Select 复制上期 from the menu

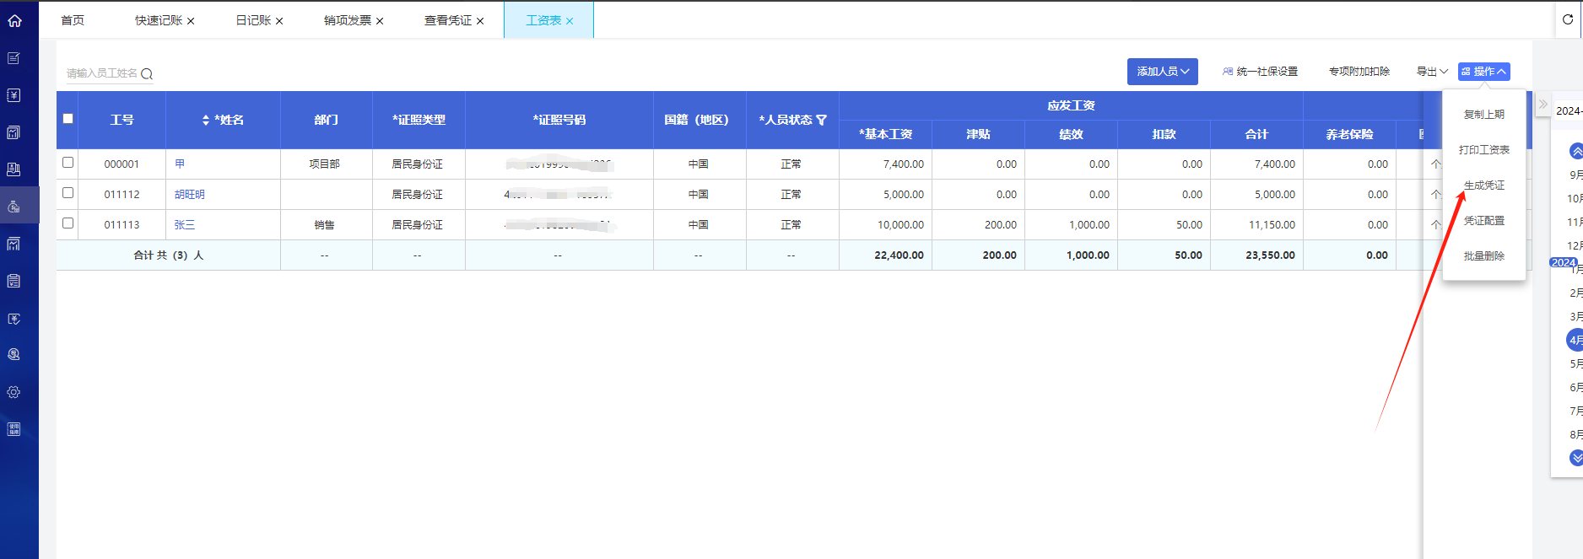(1484, 115)
